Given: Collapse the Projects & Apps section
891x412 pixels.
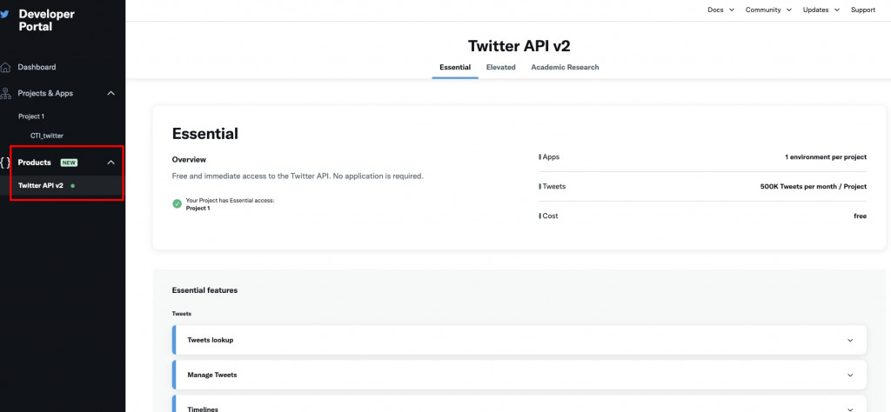Looking at the screenshot, I should [111, 93].
